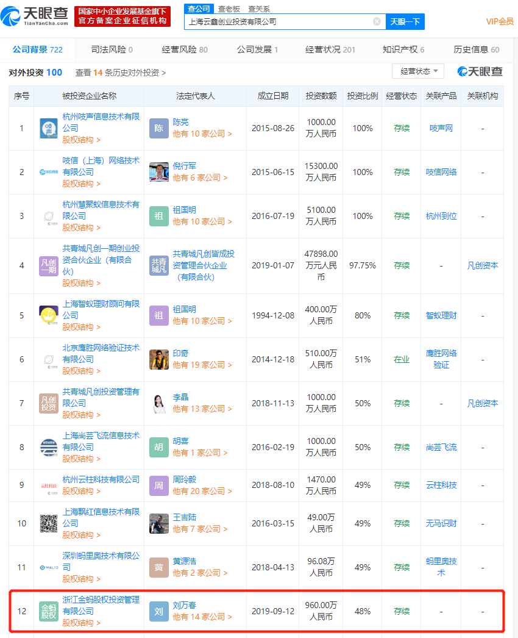Viewport: 518px width, 638px height.
Task: Click 倪行军's photo avatar
Action: click(159, 172)
